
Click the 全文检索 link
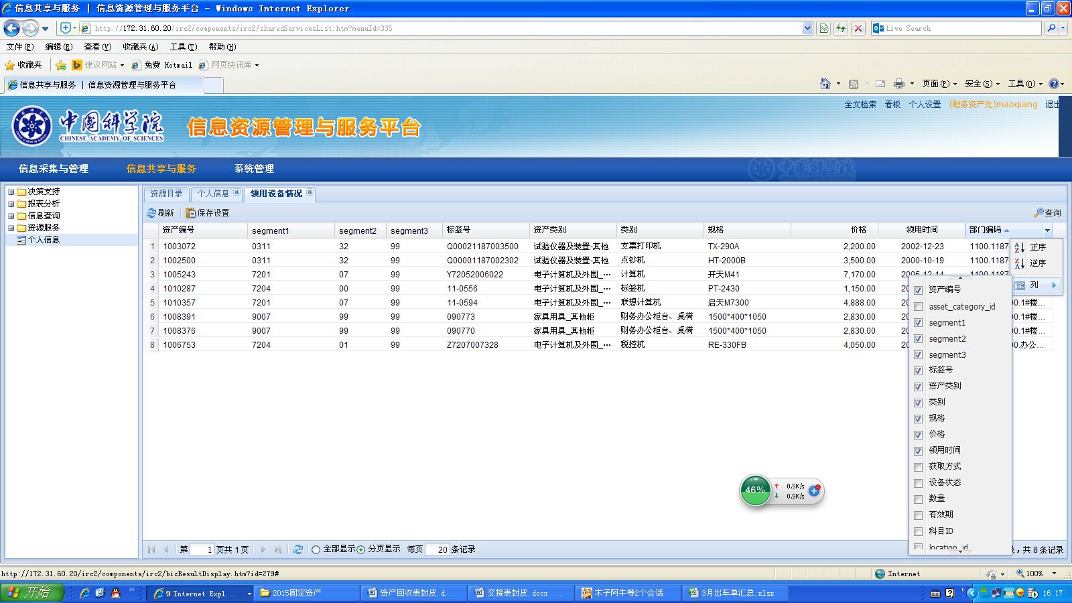(x=860, y=105)
